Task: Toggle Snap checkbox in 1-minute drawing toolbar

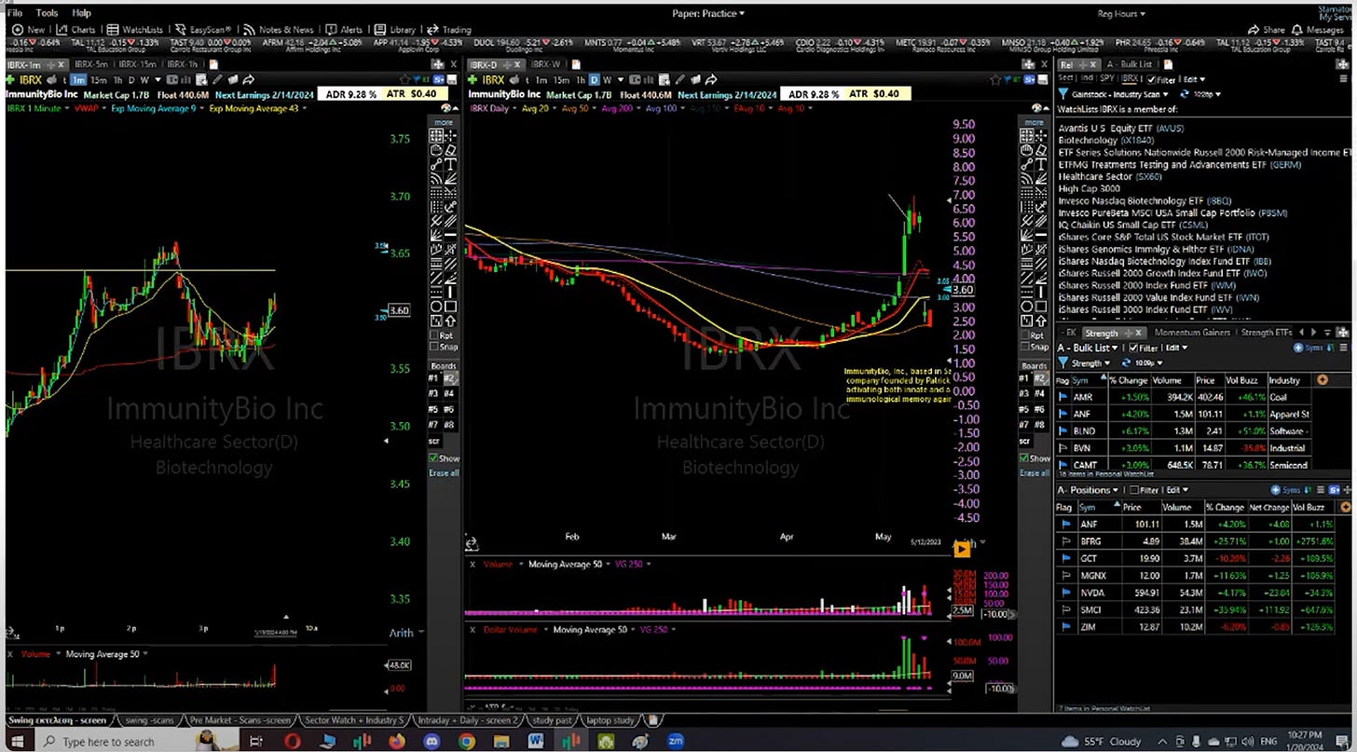Action: pos(435,348)
